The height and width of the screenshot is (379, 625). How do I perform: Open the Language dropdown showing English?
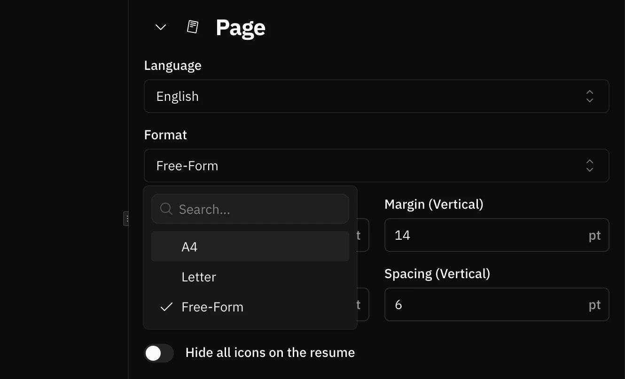tap(376, 96)
